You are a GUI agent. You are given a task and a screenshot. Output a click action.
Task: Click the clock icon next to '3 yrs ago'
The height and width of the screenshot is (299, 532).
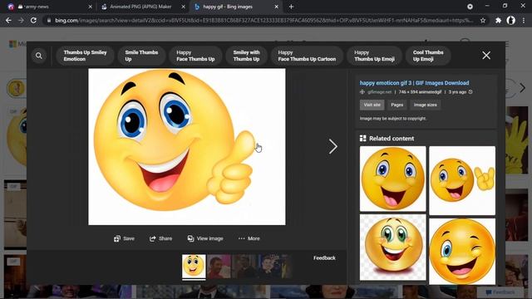(x=470, y=92)
